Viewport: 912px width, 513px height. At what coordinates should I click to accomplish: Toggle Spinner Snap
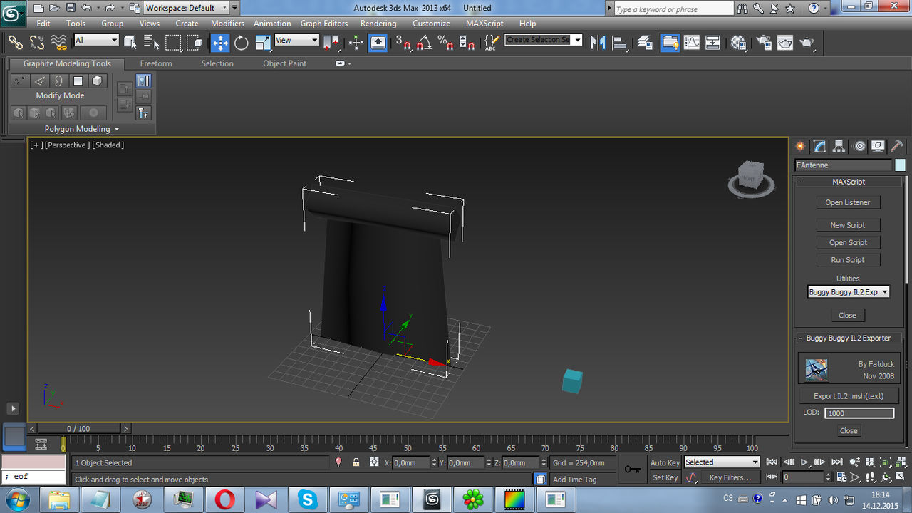pyautogui.click(x=467, y=43)
